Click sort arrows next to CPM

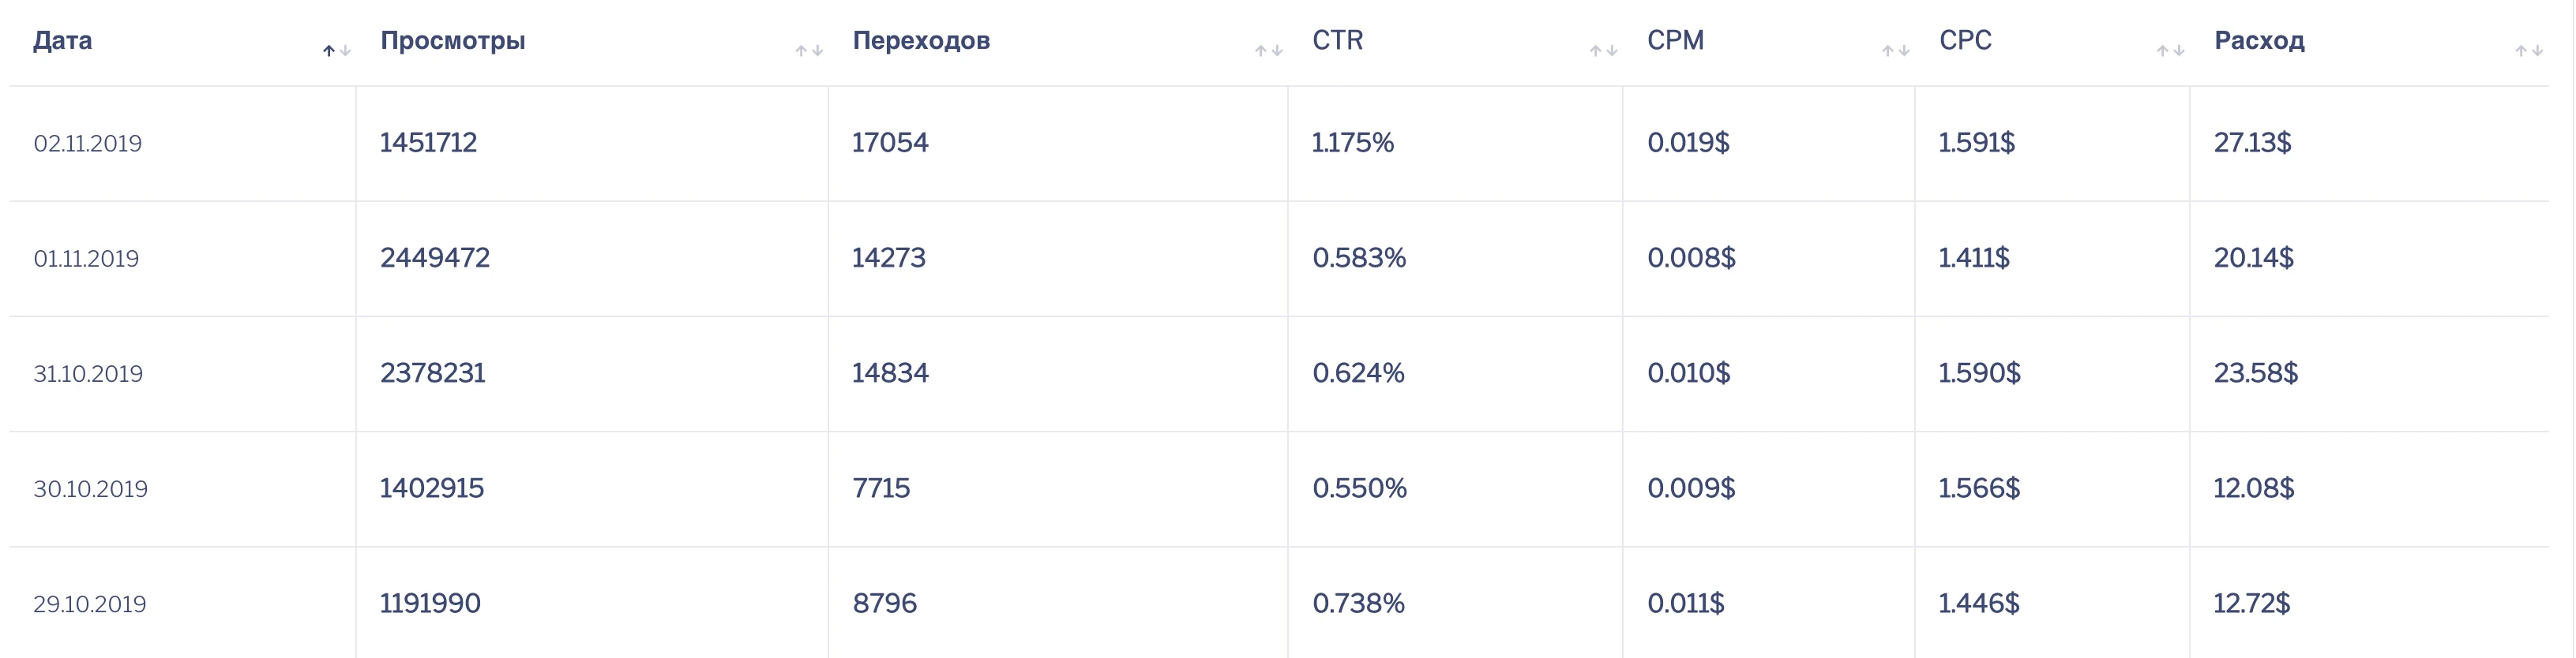1896,51
